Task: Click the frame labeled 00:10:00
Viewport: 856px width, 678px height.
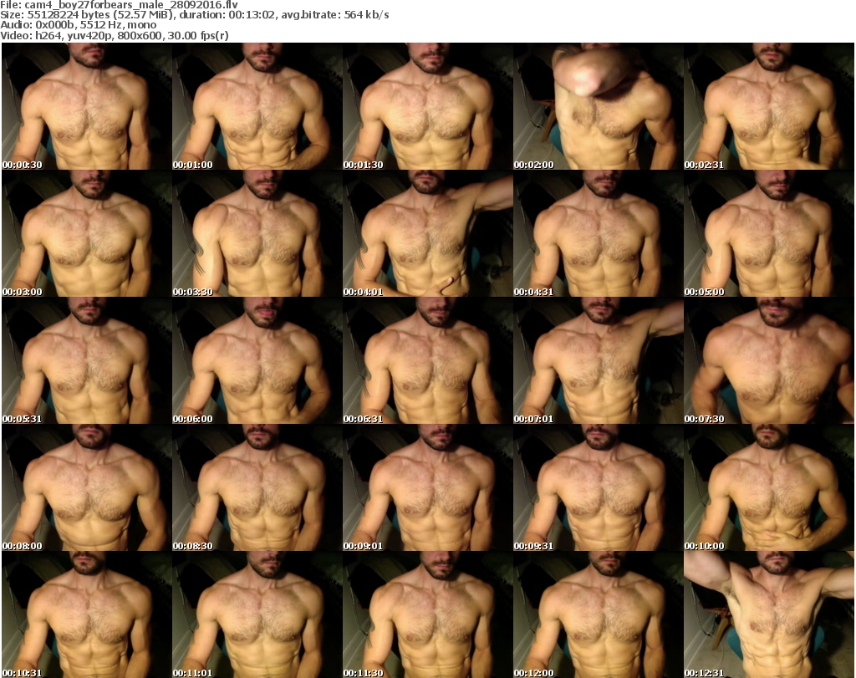Action: coord(768,488)
